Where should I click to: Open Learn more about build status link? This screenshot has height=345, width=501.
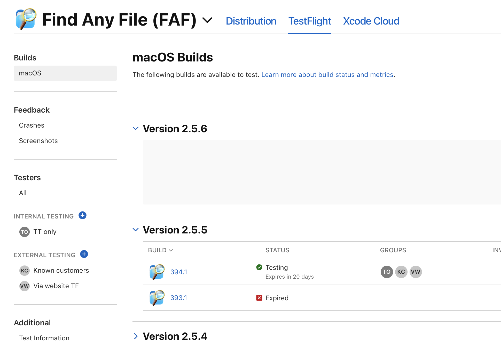click(327, 75)
